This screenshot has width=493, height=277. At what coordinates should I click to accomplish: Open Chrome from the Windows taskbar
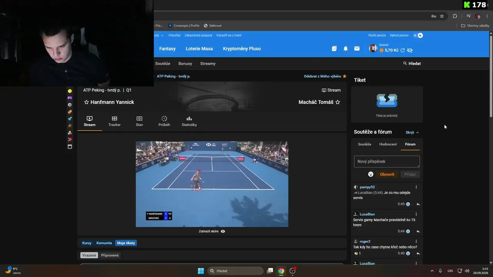point(281,271)
